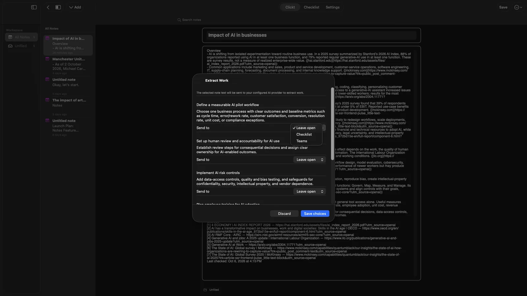Click the 'Overview' line in note body
The image size is (527, 296).
point(214,51)
